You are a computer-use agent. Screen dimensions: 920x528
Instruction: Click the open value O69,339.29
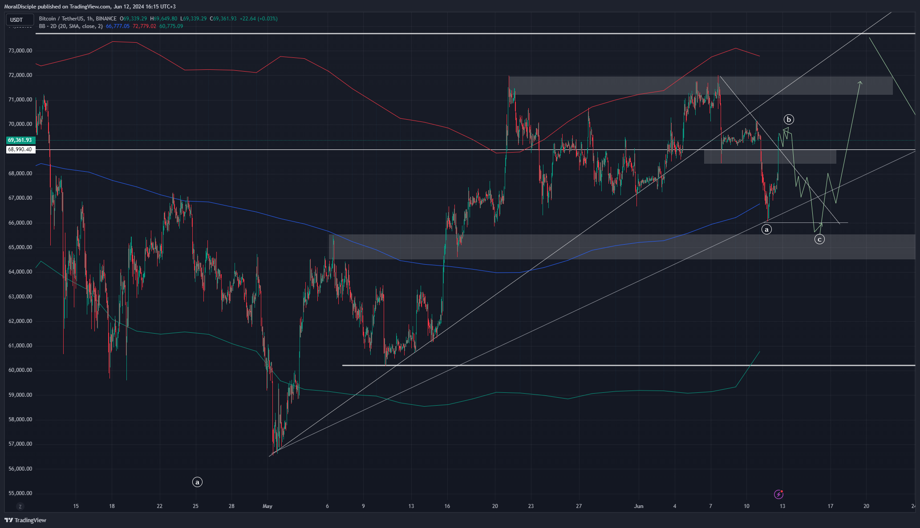coord(133,19)
